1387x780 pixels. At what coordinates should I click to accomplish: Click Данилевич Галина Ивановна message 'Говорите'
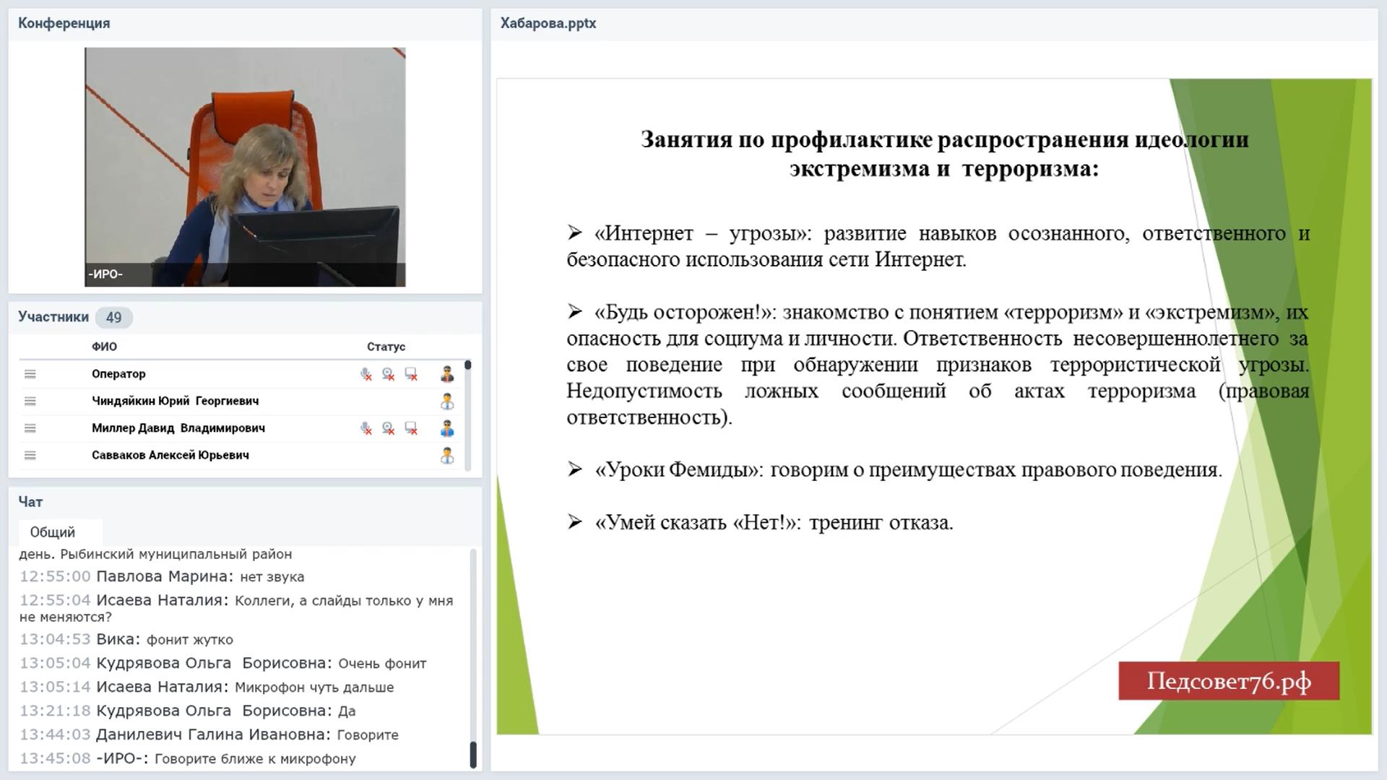pyautogui.click(x=209, y=735)
